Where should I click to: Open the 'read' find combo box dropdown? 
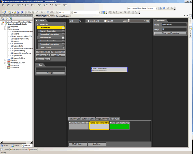pyautogui.click(x=100, y=12)
